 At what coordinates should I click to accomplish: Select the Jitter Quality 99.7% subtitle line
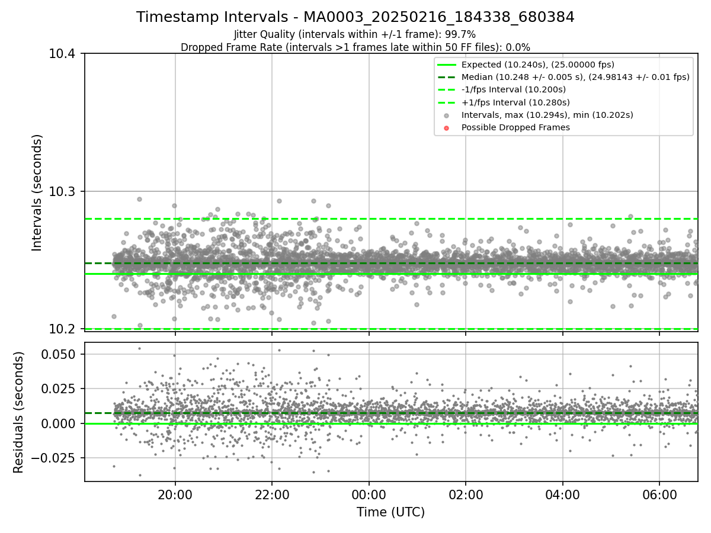(x=355, y=34)
